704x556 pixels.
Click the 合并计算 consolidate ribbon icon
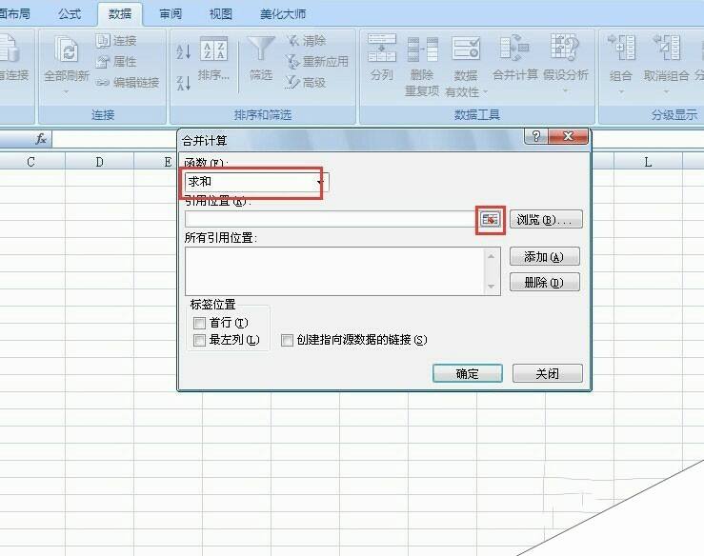514,48
